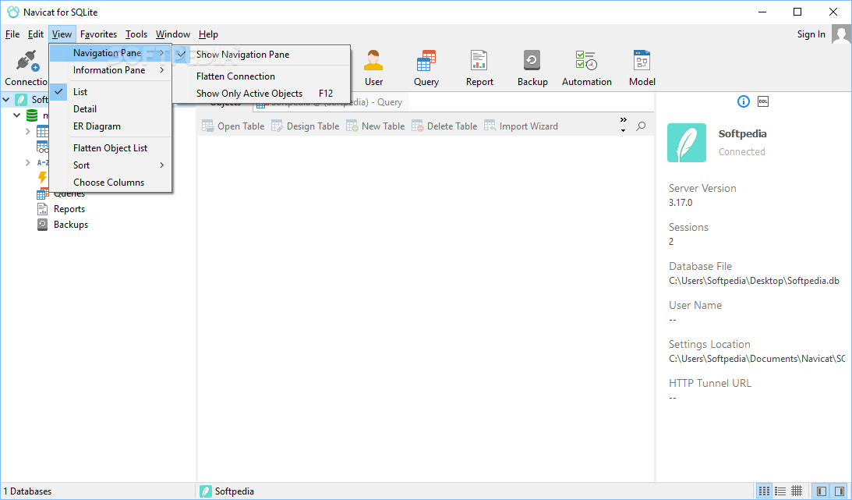The width and height of the screenshot is (852, 500).
Task: Click the Connection plug icon in toolbar
Action: [x=27, y=60]
